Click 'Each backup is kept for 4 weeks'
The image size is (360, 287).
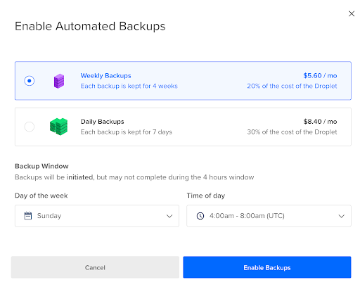tap(129, 86)
